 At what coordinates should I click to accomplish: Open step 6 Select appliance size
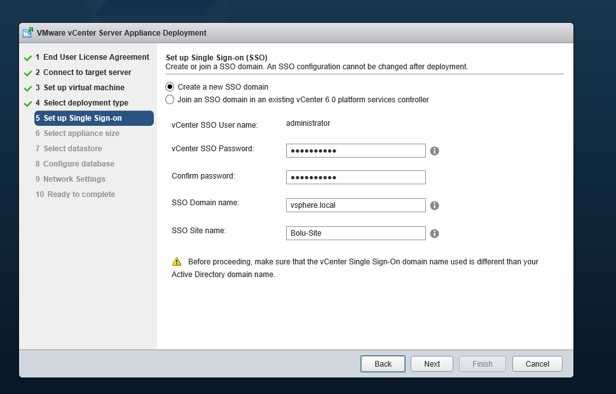click(78, 133)
